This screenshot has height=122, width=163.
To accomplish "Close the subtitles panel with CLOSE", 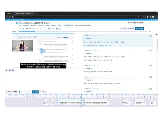I will click(43, 92).
